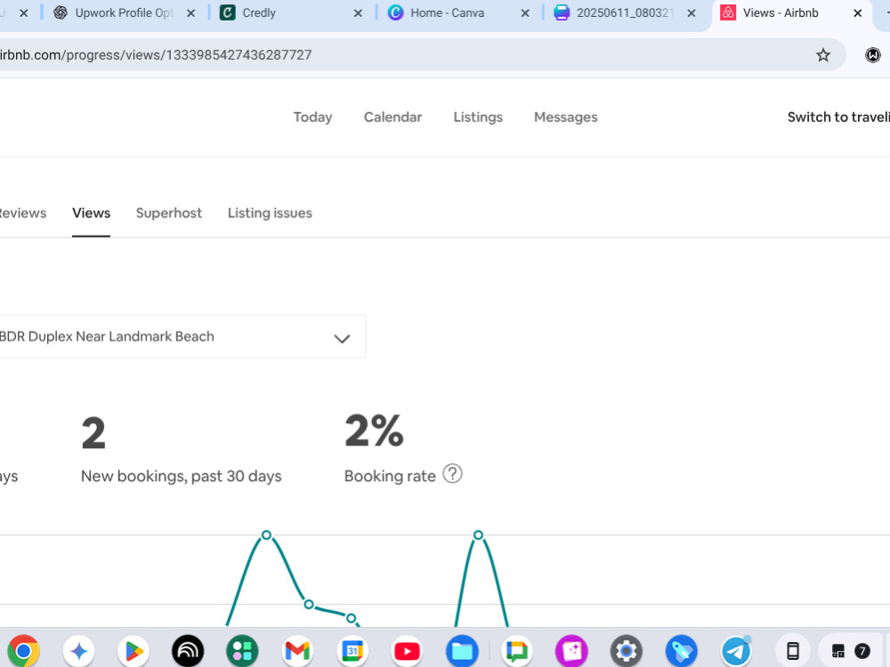
Task: Open the notification tray showing 7
Action: pyautogui.click(x=850, y=651)
